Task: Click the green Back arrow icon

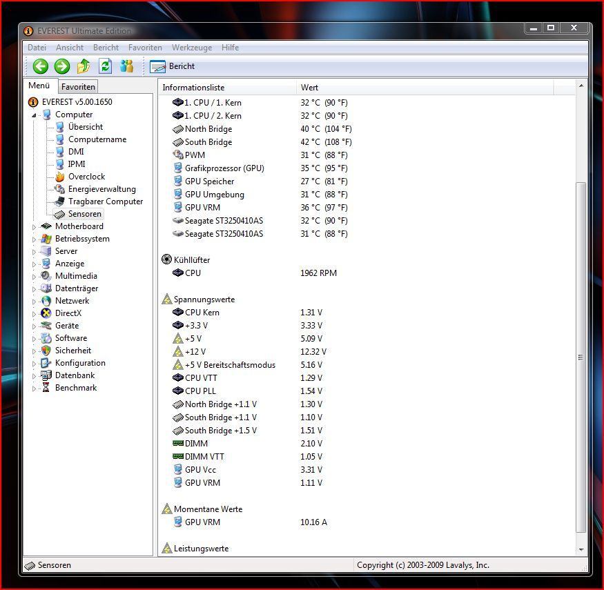Action: 41,66
